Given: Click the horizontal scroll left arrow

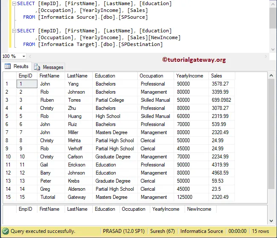Looking at the screenshot, I should coord(30,56).
